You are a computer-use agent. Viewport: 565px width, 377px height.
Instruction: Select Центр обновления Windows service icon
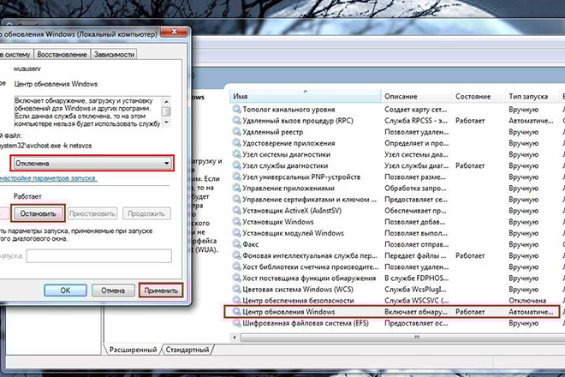(236, 312)
